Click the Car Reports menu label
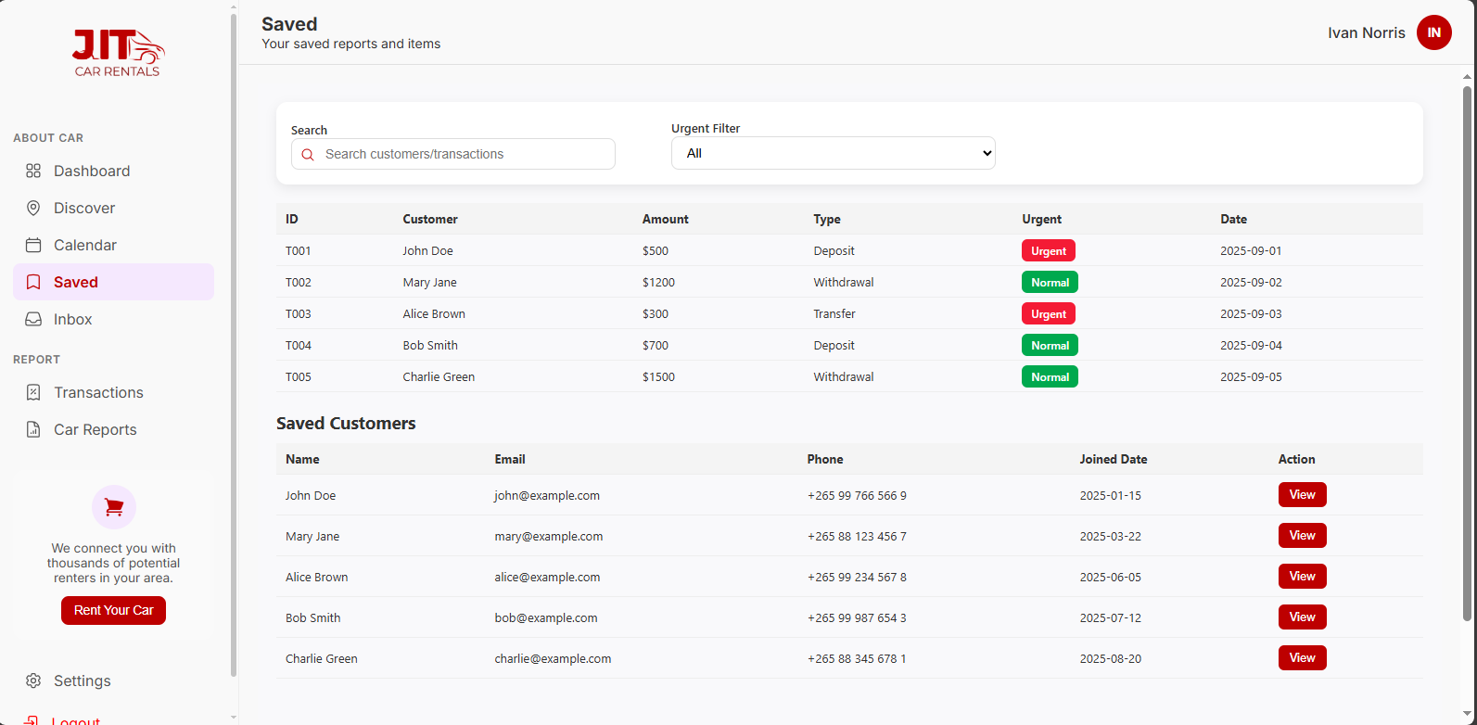1477x725 pixels. pos(95,429)
